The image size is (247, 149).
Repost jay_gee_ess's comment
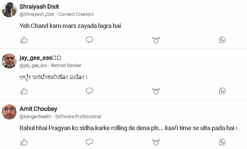(156, 91)
